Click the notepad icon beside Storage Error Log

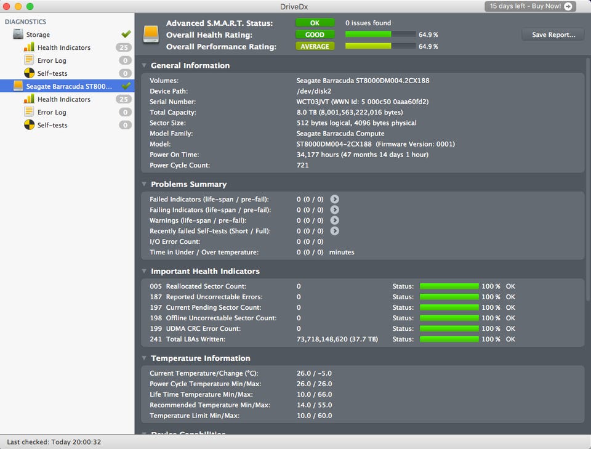(29, 60)
